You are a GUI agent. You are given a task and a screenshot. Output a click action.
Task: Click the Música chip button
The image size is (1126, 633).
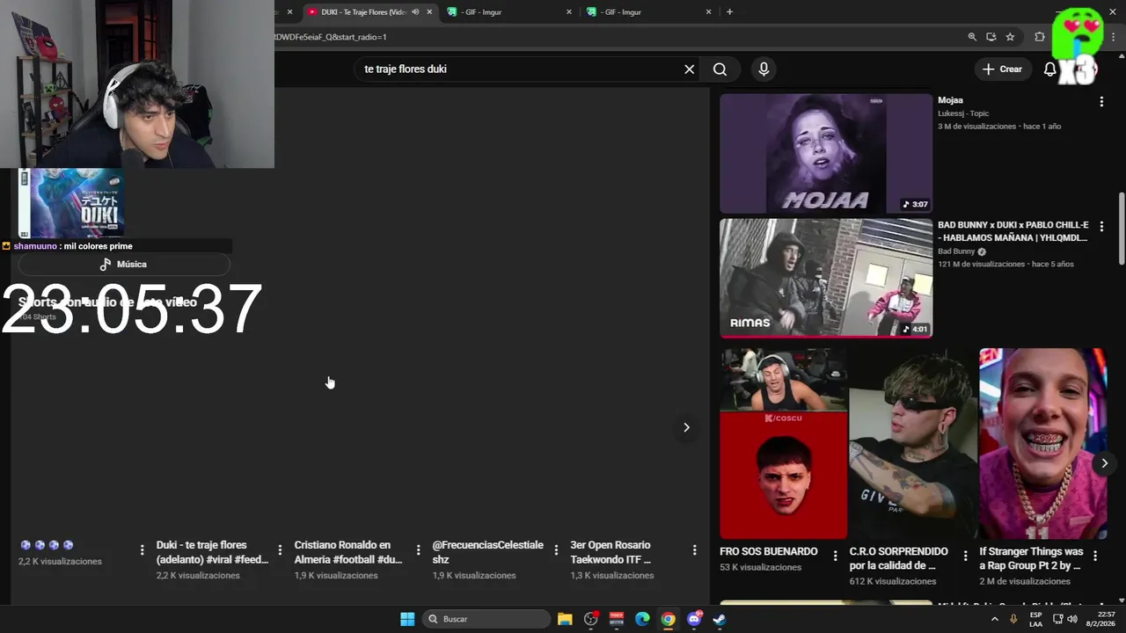123,265
